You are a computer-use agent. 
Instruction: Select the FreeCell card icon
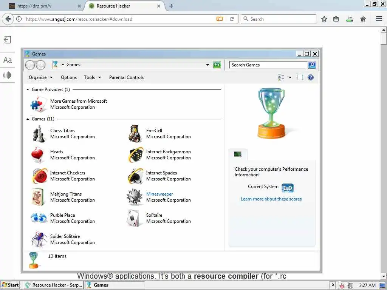click(135, 134)
